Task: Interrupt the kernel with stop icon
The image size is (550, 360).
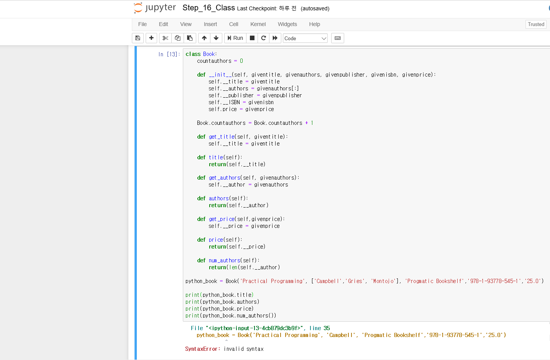Action: (x=252, y=38)
